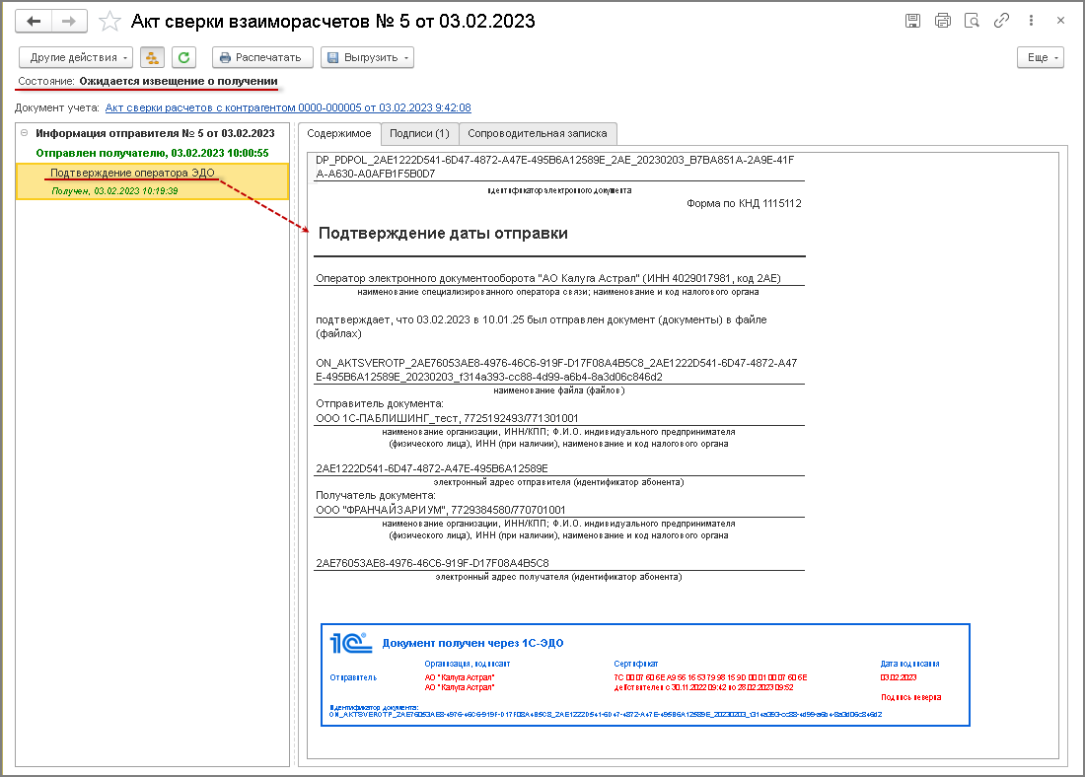Switch to the Подписи (1) tab

click(x=419, y=133)
